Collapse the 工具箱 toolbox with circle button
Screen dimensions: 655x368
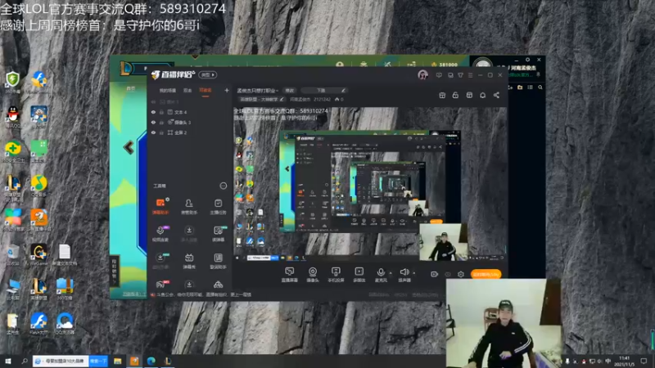(x=223, y=186)
